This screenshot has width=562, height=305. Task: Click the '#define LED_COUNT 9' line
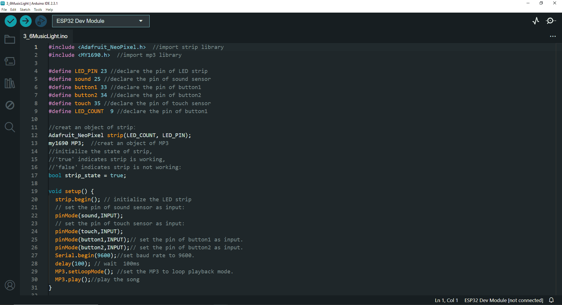click(128, 111)
